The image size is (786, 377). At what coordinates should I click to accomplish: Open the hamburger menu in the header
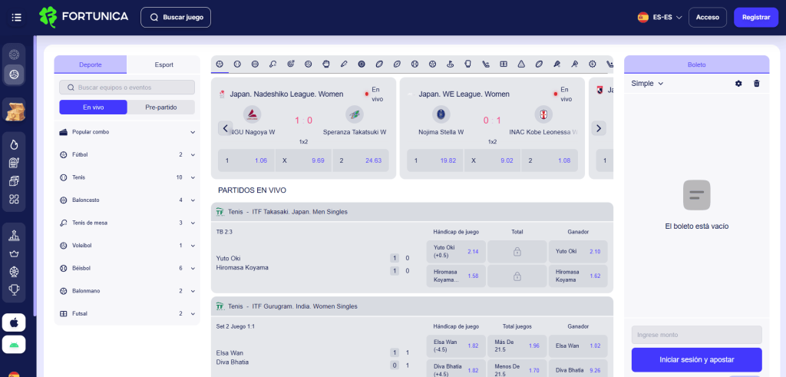(17, 17)
